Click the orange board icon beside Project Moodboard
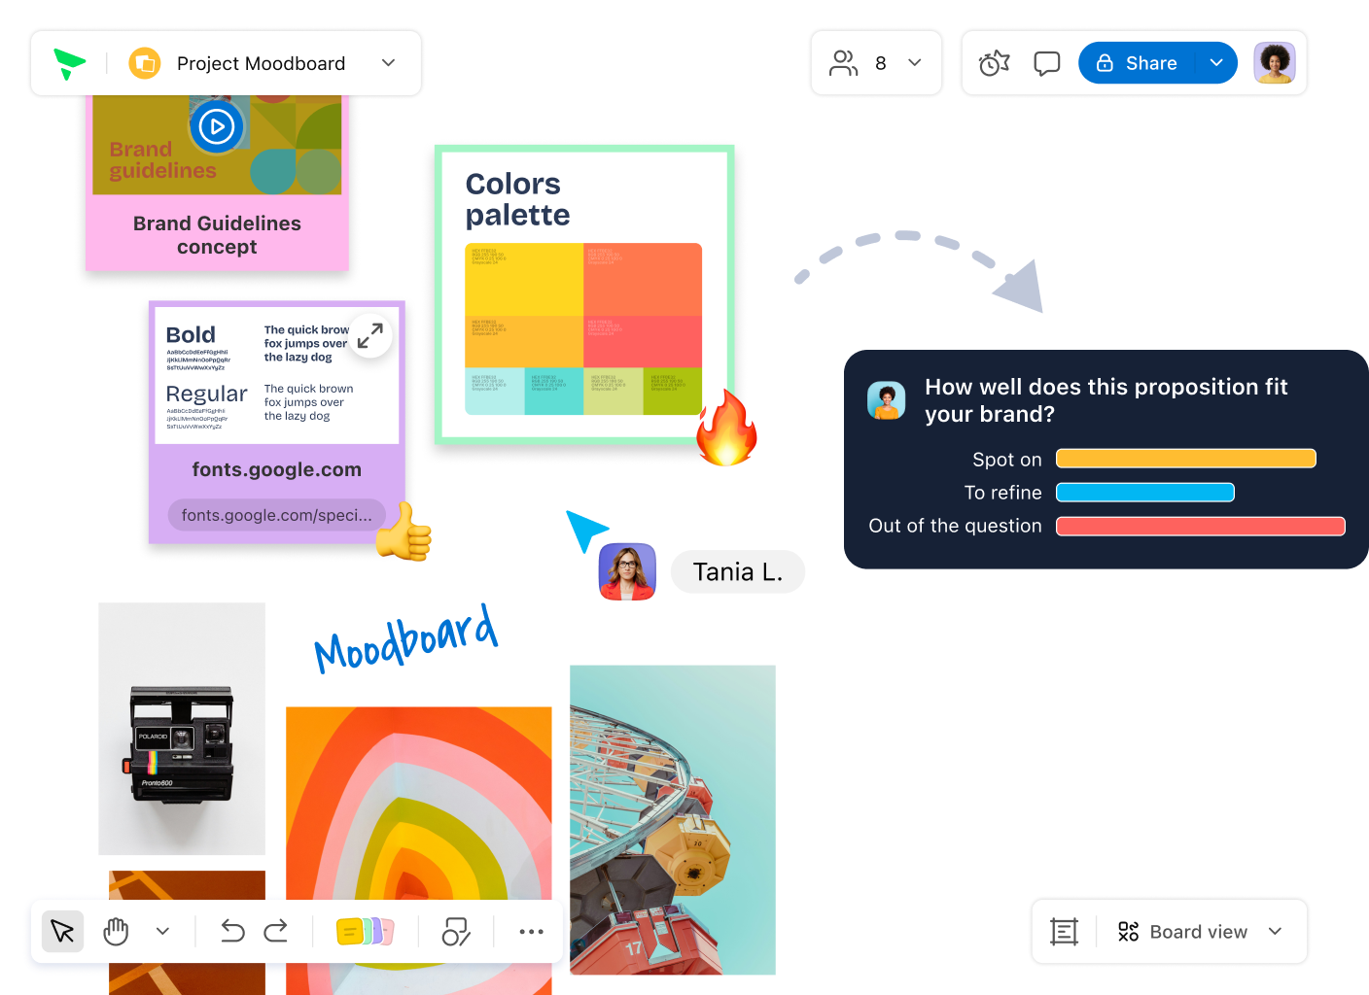1369x995 pixels. point(145,63)
